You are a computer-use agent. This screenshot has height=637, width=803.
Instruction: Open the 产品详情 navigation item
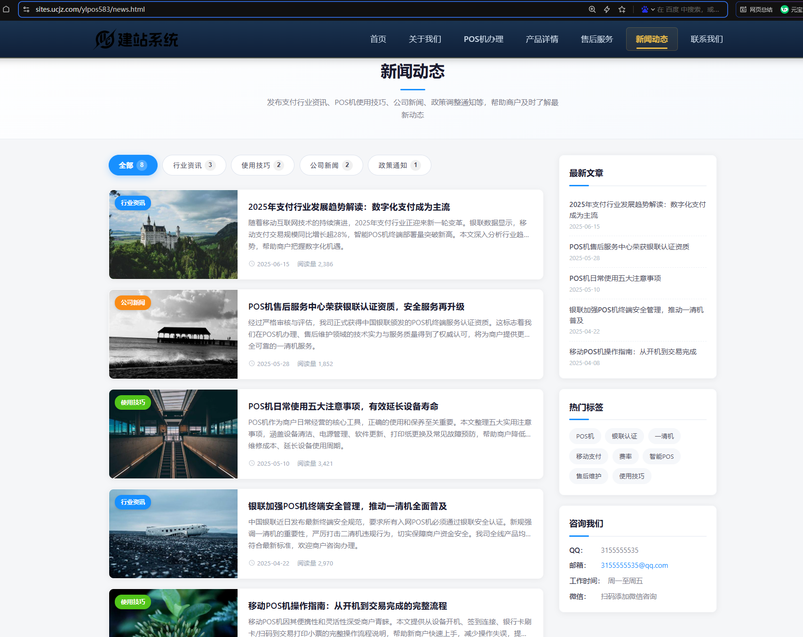(x=542, y=39)
